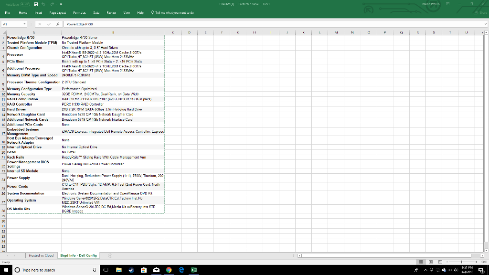Click the formula bar containing PowerEdge R730
Image resolution: width=489 pixels, height=275 pixels.
click(x=273, y=24)
